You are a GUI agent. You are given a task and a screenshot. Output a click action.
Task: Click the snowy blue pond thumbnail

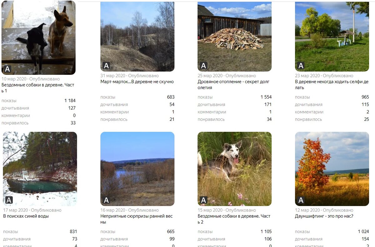pyautogui.click(x=40, y=169)
